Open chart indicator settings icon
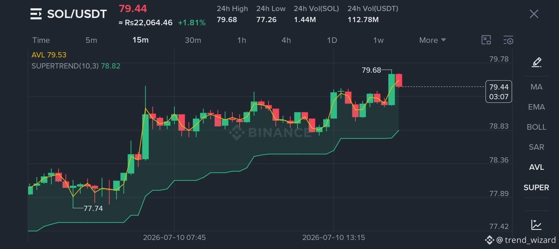Image resolution: width=559 pixels, height=249 pixels. click(x=508, y=40)
